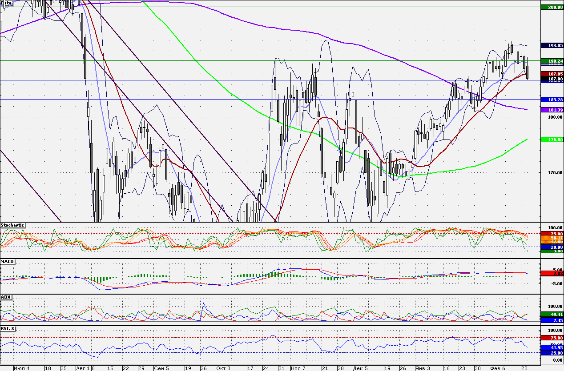
Task: Select the blue 183.28 price level tag
Action: click(x=552, y=100)
